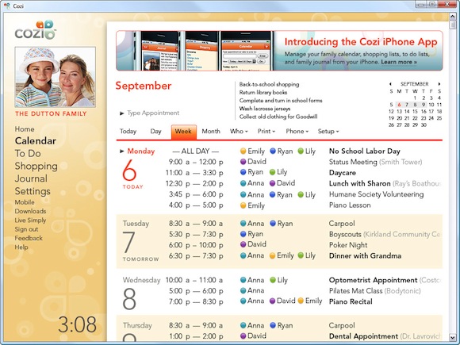460x345 pixels.
Task: Open Shopping in the sidebar
Action: tap(36, 166)
